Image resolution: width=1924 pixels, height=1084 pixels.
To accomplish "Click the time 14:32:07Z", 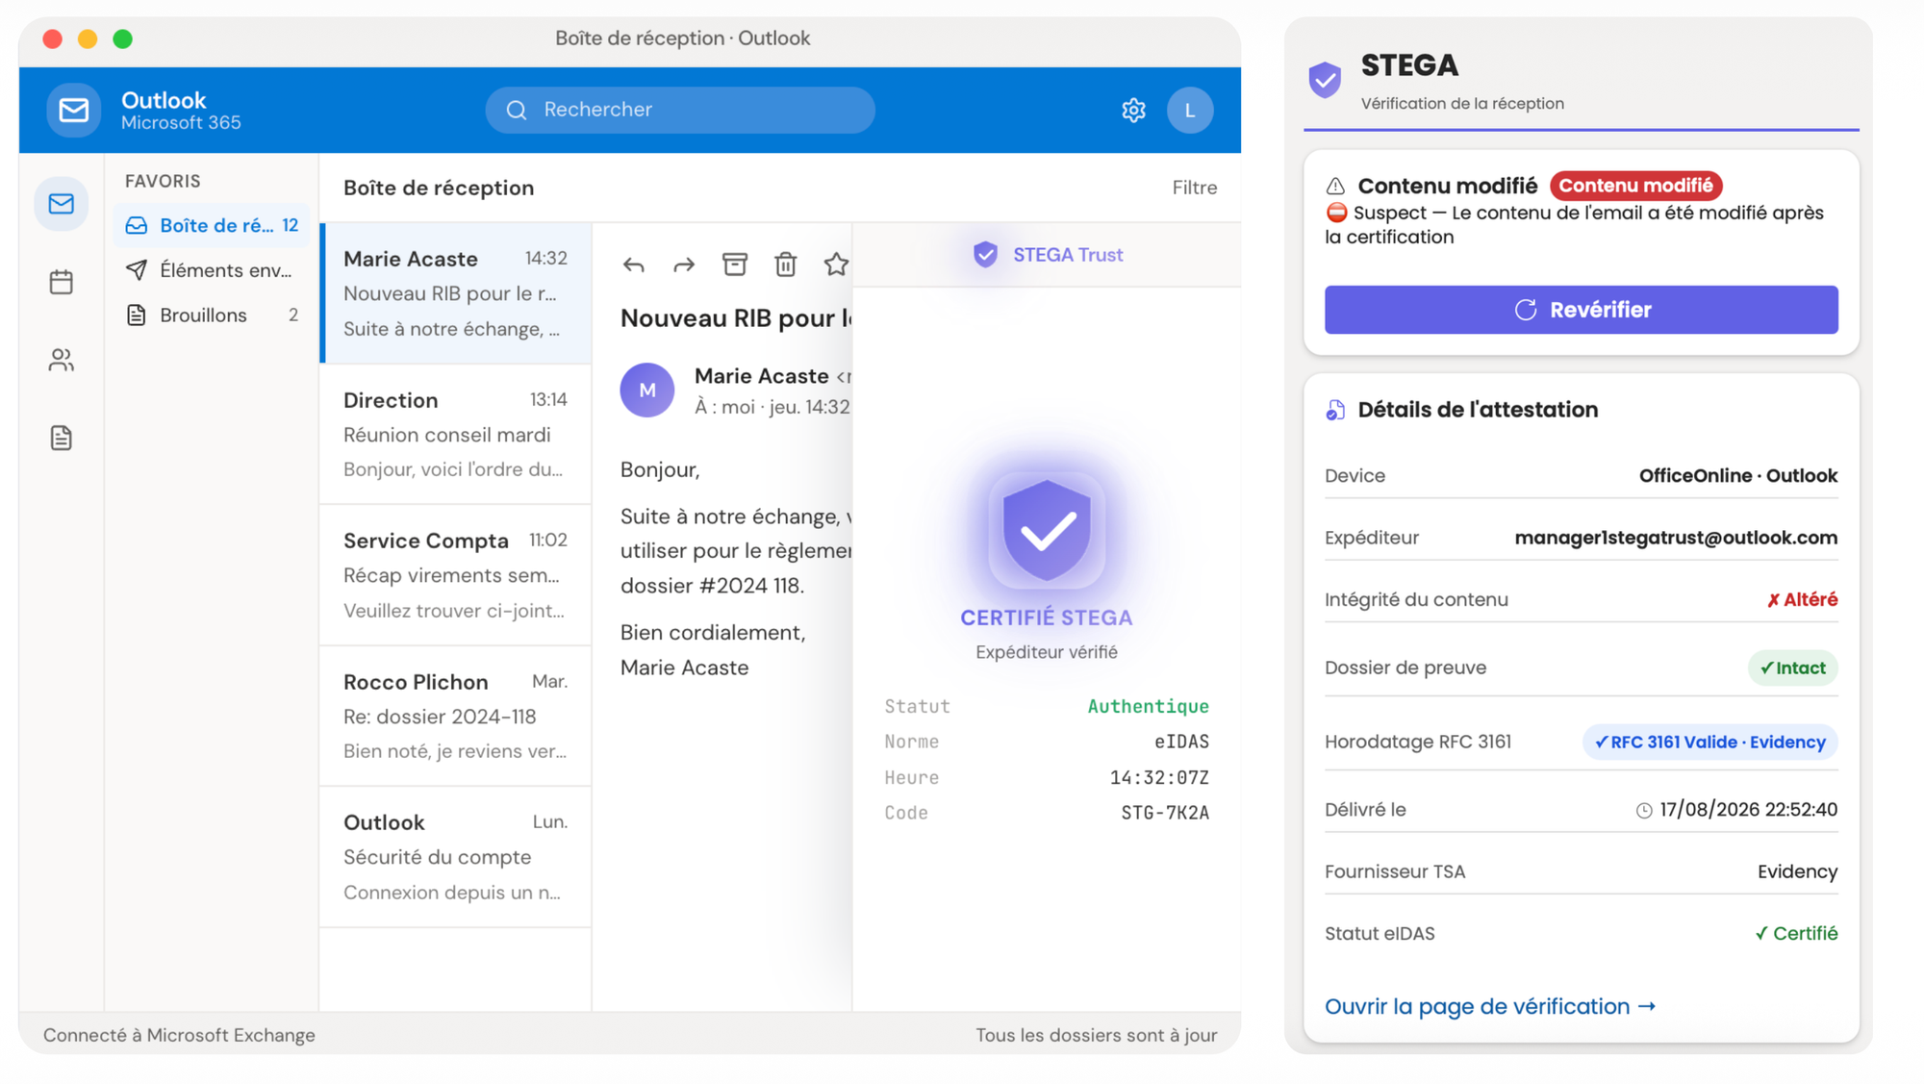I will coord(1159,778).
